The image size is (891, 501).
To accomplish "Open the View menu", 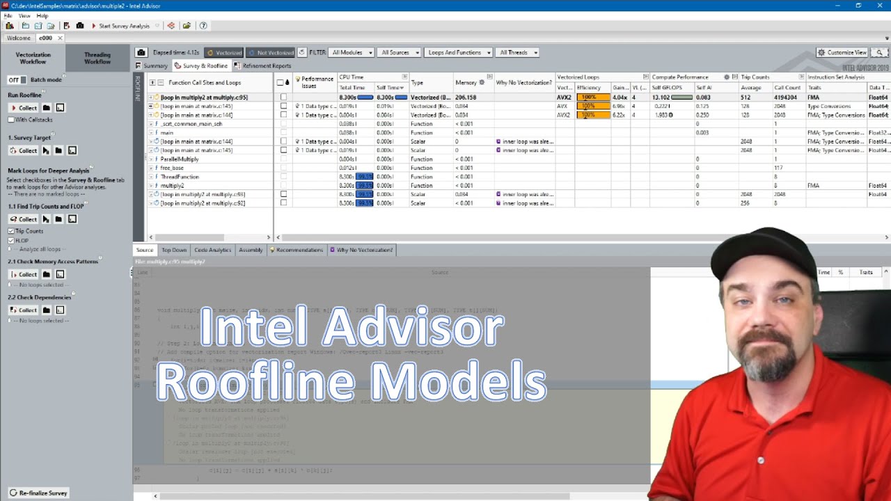I will pyautogui.click(x=24, y=15).
